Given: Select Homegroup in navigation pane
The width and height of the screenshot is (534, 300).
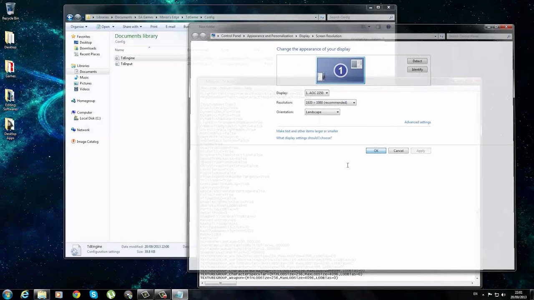Looking at the screenshot, I should click(x=83, y=101).
